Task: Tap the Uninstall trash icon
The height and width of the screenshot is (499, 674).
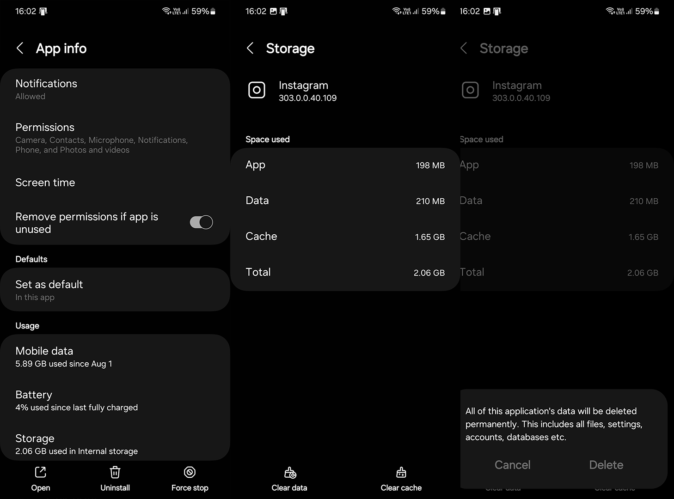Action: click(x=115, y=472)
